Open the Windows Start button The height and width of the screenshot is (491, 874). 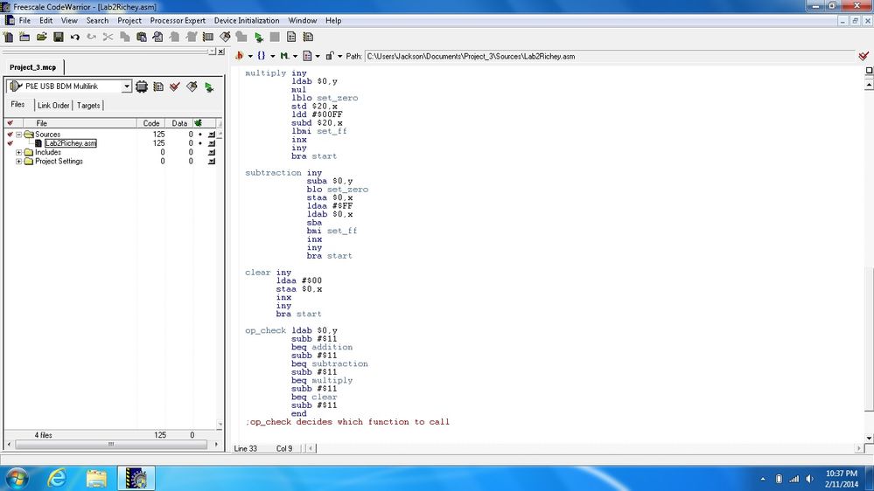(x=17, y=478)
